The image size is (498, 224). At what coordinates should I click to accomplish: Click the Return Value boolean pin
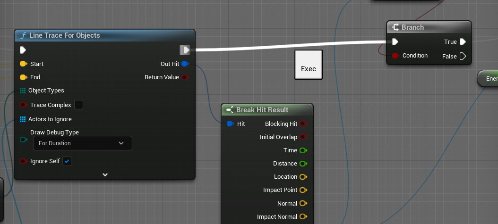click(185, 77)
